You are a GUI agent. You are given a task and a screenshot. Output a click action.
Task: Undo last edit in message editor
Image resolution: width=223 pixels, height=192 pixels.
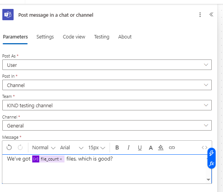[9, 147]
